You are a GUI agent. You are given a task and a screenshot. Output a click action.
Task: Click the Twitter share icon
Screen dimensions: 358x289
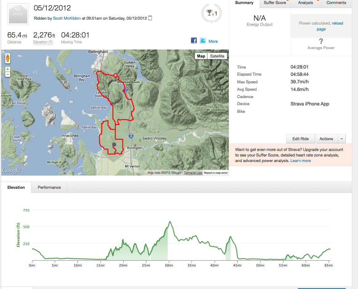point(203,41)
